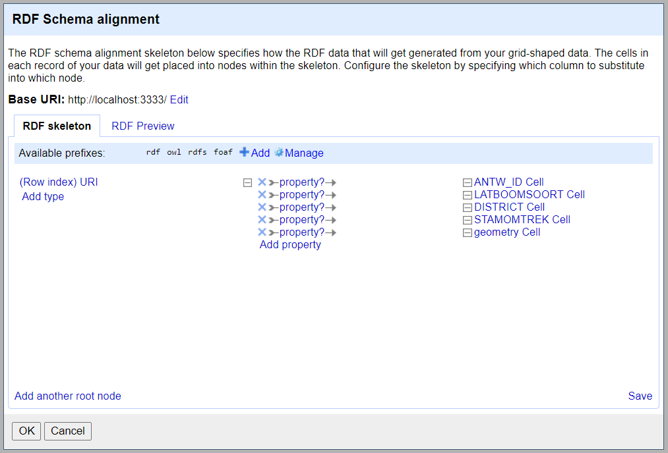This screenshot has height=453, width=668.
Task: Click Add another root node link
Action: tap(68, 396)
